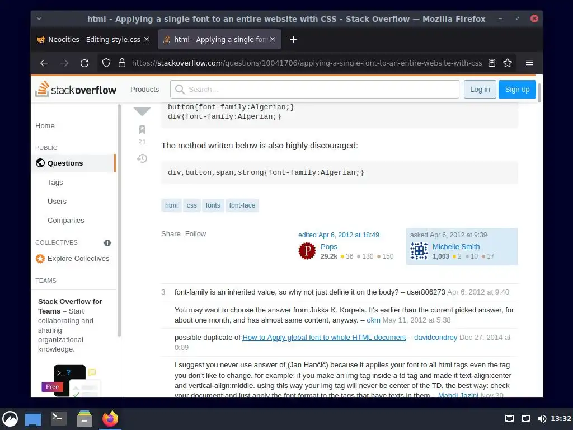Open a new tab with the plus button

pos(293,40)
